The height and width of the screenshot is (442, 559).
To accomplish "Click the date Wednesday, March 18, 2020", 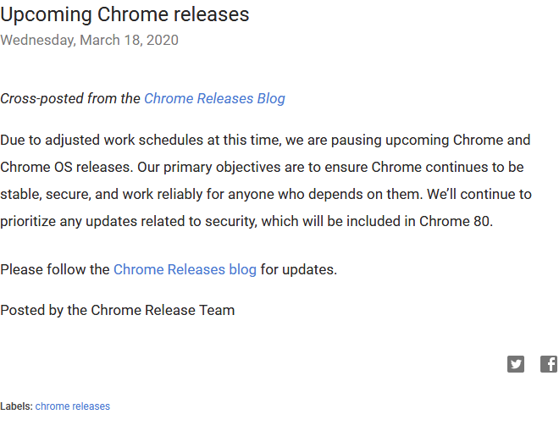I will tap(89, 40).
